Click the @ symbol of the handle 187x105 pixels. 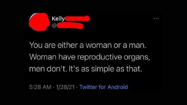54,25
